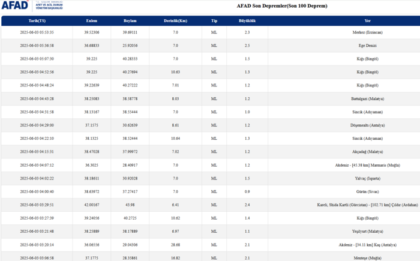Click latitude value 38.13167
The height and width of the screenshot is (261, 420).
92,112
